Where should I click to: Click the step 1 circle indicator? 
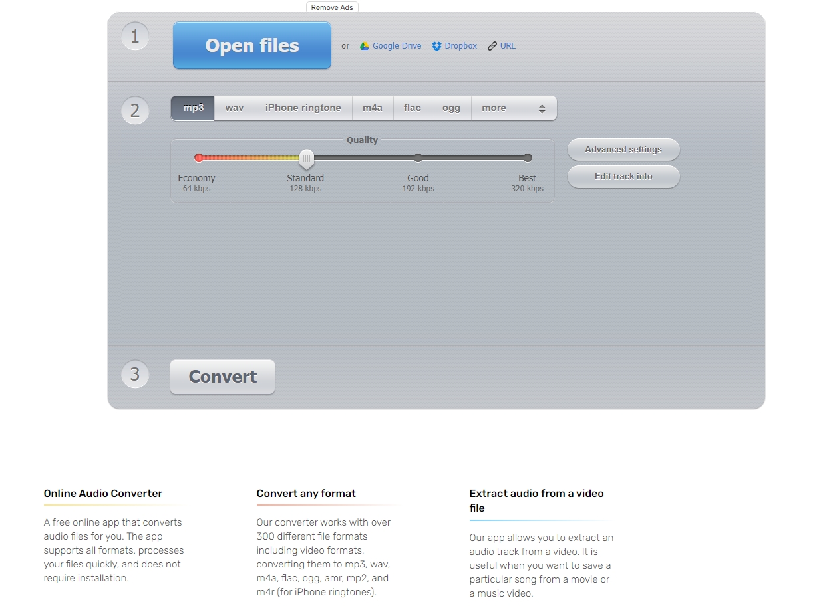tap(135, 36)
